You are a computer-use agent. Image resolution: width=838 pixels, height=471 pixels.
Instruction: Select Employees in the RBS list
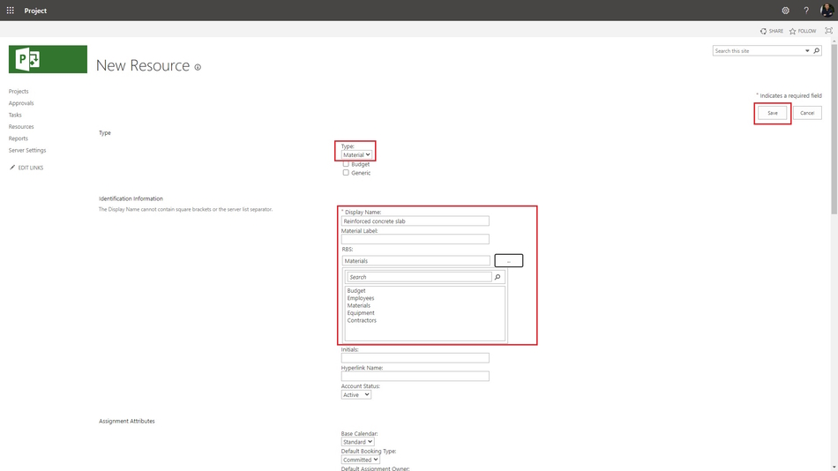[x=361, y=298]
